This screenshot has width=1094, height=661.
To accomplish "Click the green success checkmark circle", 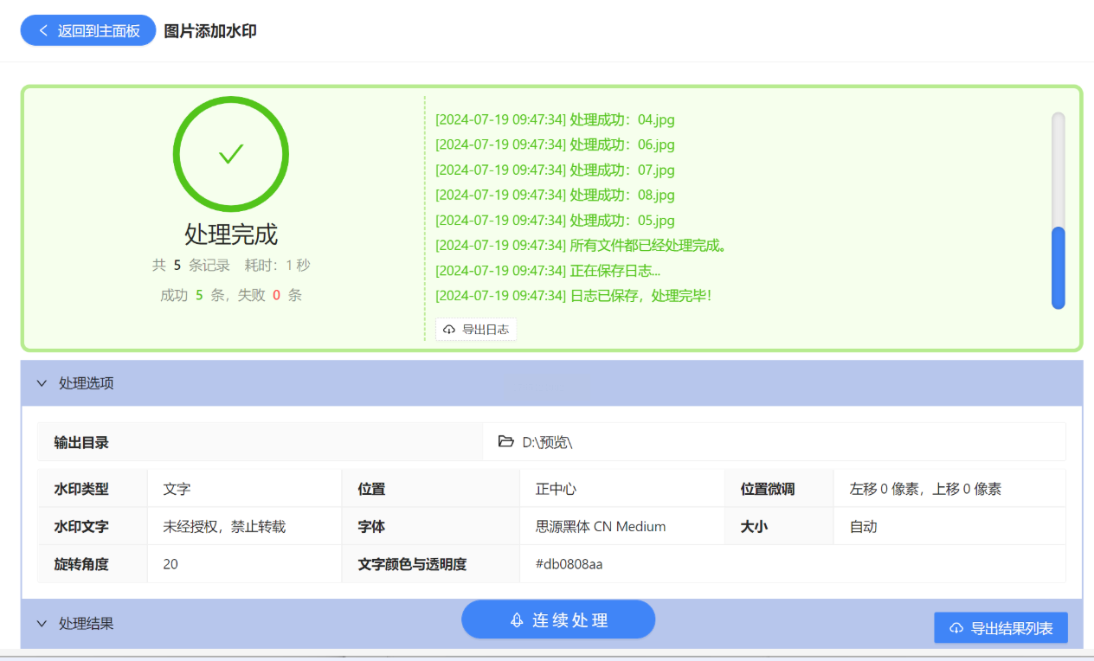I will [230, 154].
